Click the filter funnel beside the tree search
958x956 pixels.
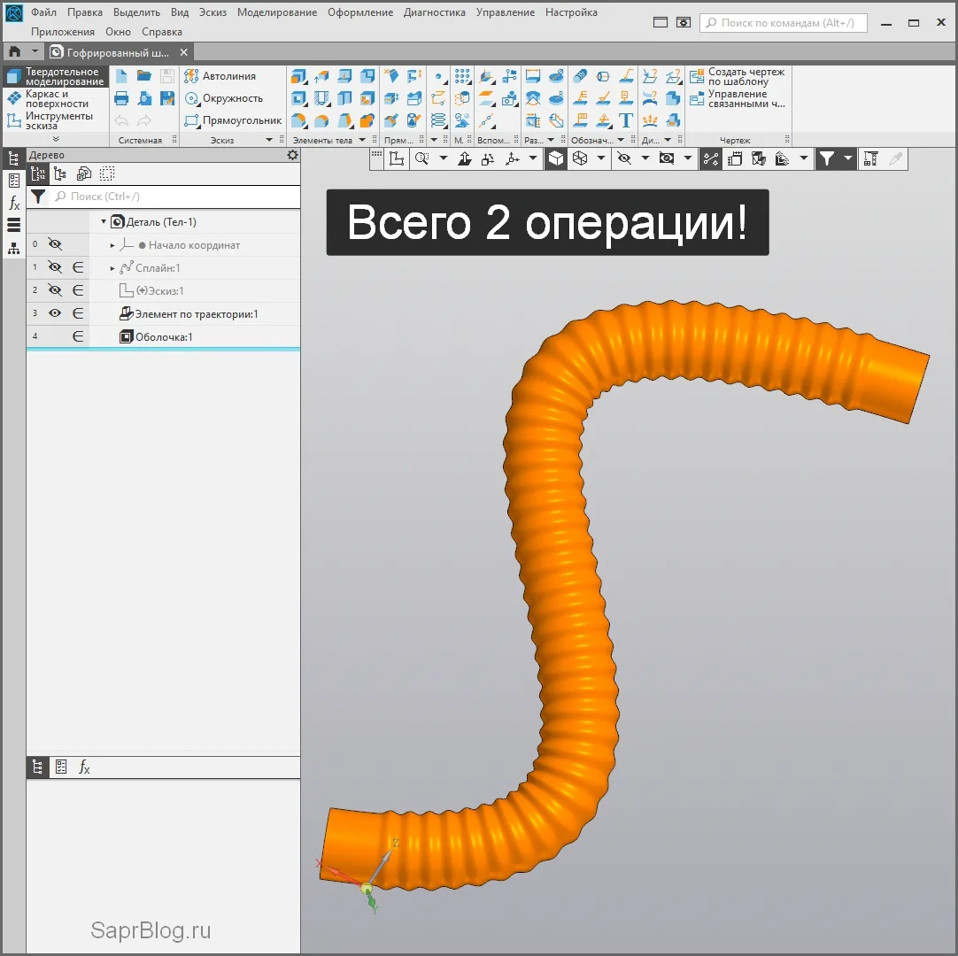click(x=38, y=197)
